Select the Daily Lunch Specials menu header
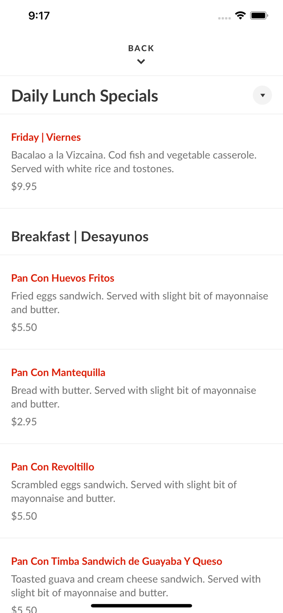The image size is (283, 613). (85, 95)
